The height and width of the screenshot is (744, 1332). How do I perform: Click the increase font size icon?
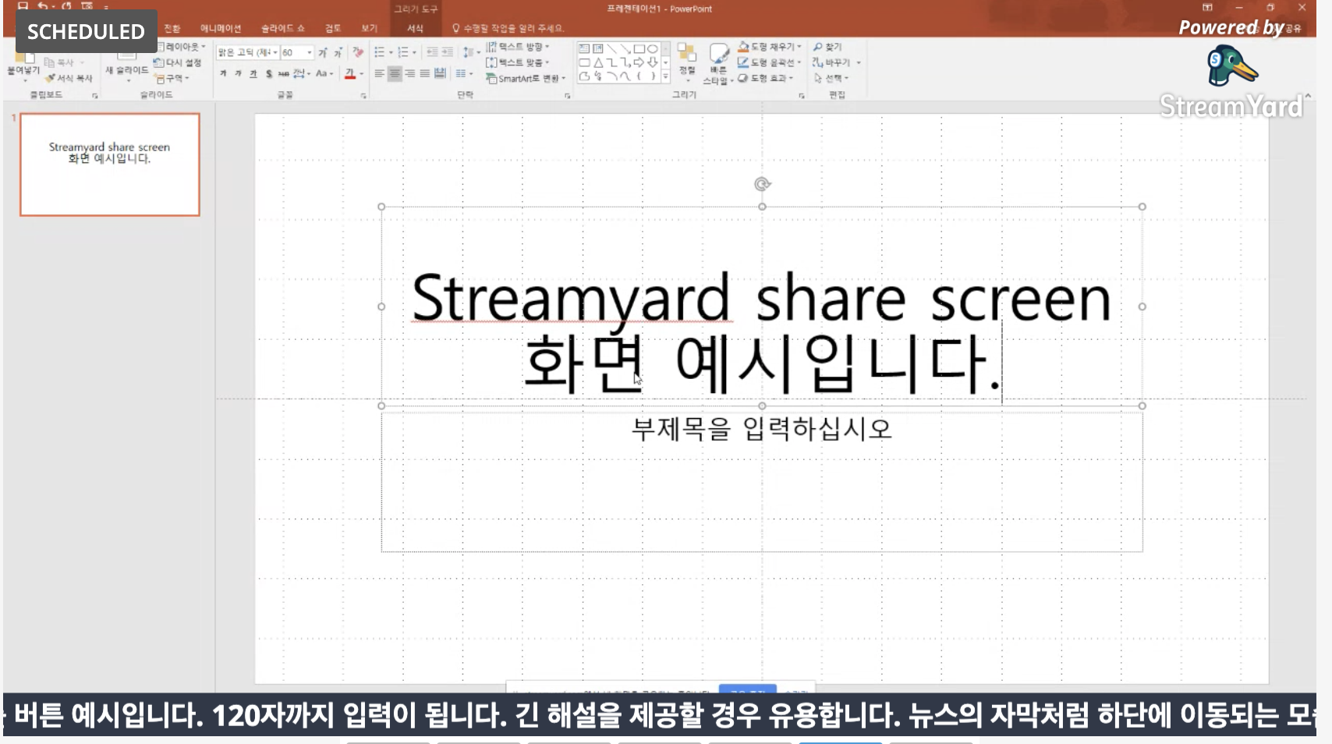pos(322,52)
